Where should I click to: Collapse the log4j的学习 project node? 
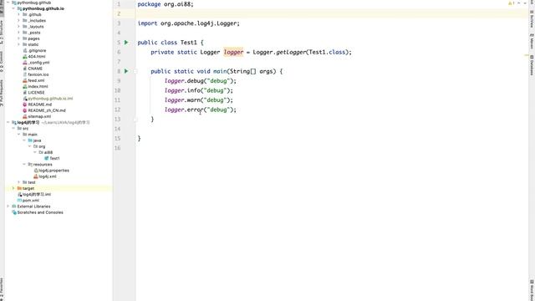(8, 122)
